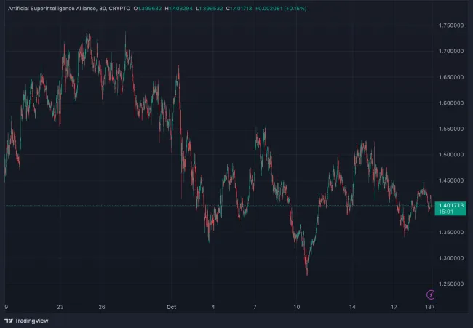Viewport: 473px width, 328px height.
Task: Click the purple lightning bolt icon
Action: [x=432, y=295]
